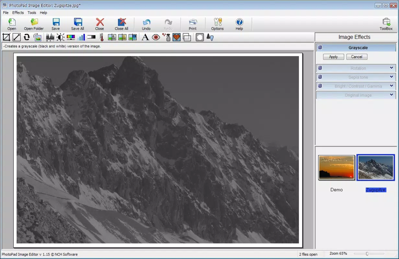Click the Demo file label

coord(336,190)
